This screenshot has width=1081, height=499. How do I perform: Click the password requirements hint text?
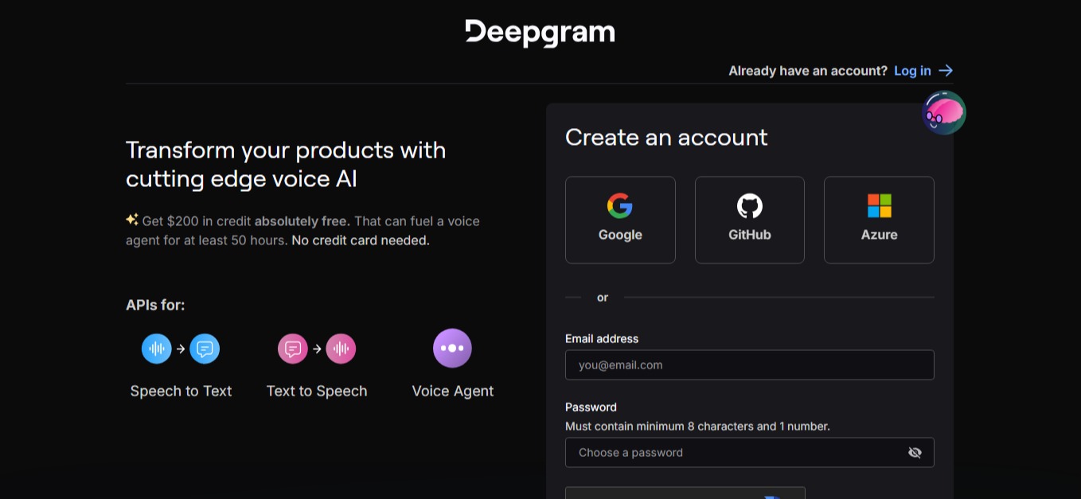697,427
